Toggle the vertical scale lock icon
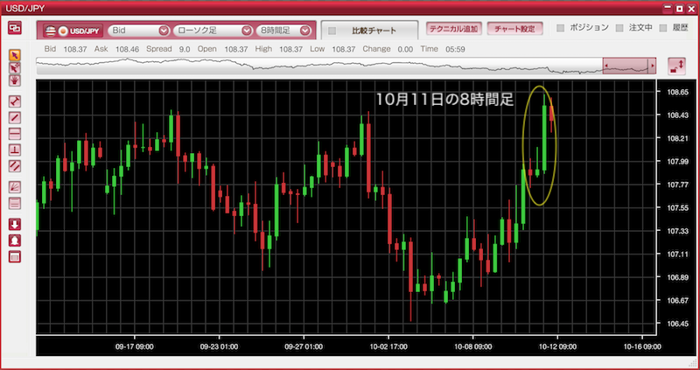 [x=675, y=66]
